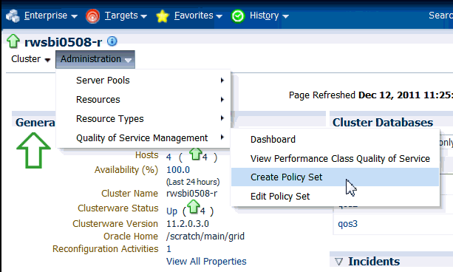
Task: Click the Cluster Databases heading
Action: click(383, 122)
